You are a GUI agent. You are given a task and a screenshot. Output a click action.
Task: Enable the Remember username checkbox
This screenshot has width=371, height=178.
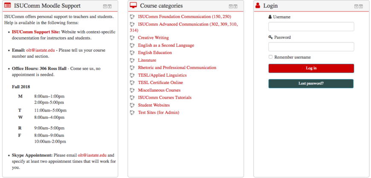pyautogui.click(x=271, y=57)
